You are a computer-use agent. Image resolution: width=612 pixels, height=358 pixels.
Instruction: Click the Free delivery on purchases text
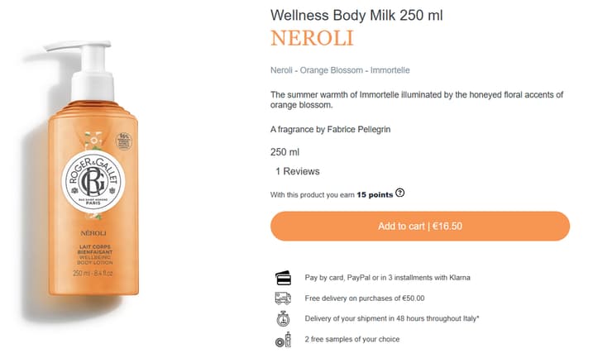click(x=365, y=298)
